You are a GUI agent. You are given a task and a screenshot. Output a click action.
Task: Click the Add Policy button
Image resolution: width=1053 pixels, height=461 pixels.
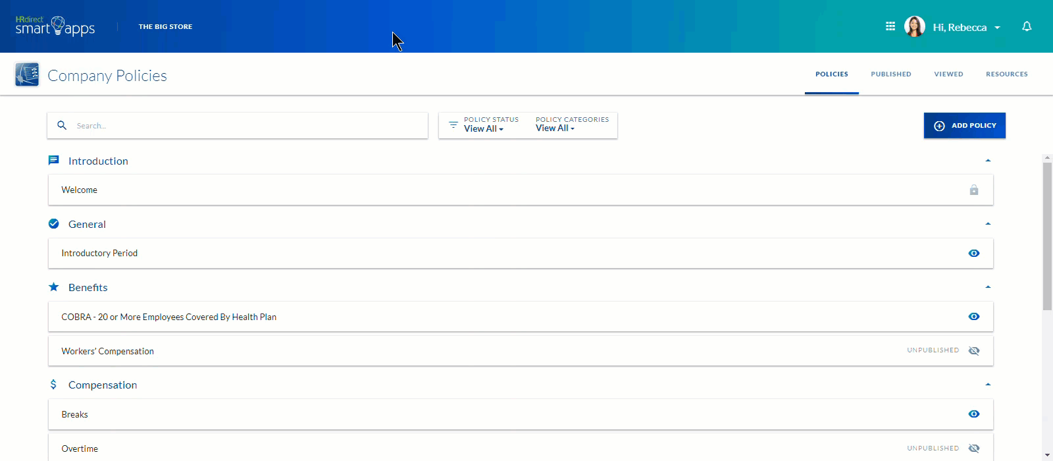pos(965,126)
